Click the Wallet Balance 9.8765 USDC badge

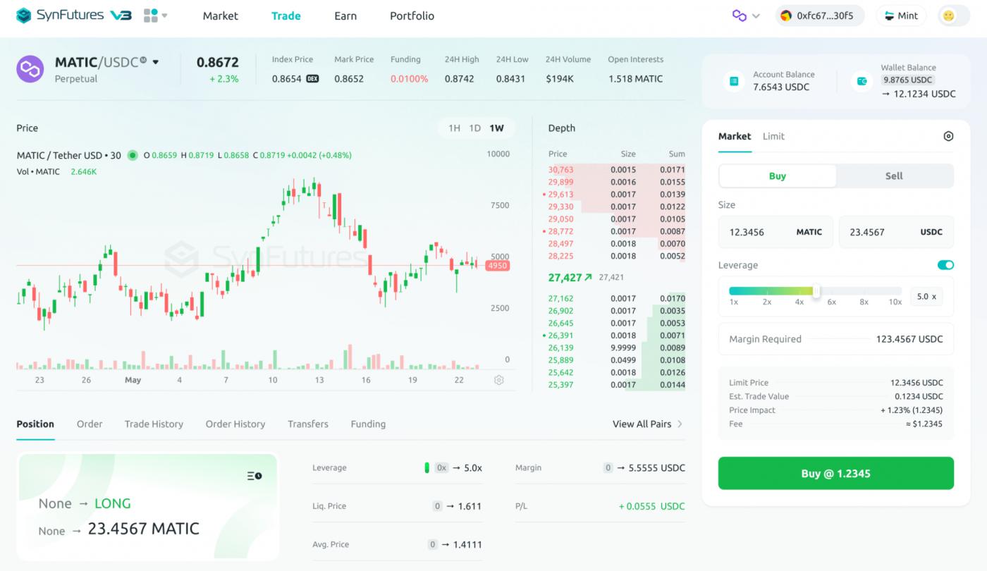tap(908, 80)
